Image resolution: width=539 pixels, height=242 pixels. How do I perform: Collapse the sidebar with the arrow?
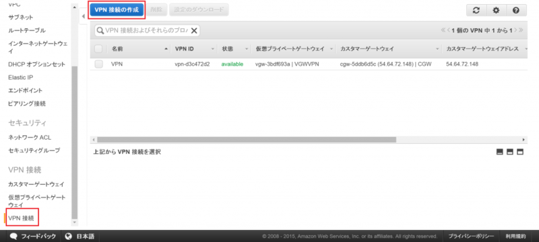[x=83, y=16]
